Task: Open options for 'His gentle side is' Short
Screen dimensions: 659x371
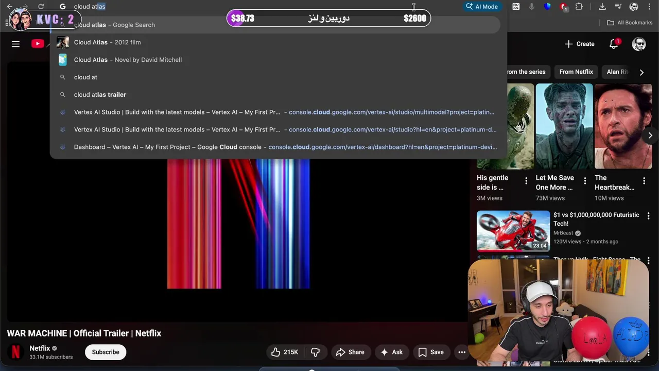Action: coord(526,181)
